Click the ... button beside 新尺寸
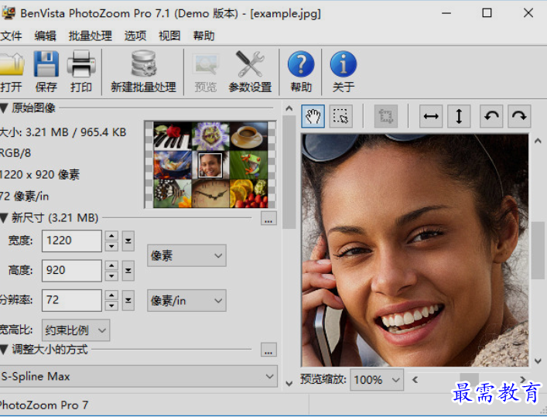The image size is (547, 417). (x=268, y=218)
